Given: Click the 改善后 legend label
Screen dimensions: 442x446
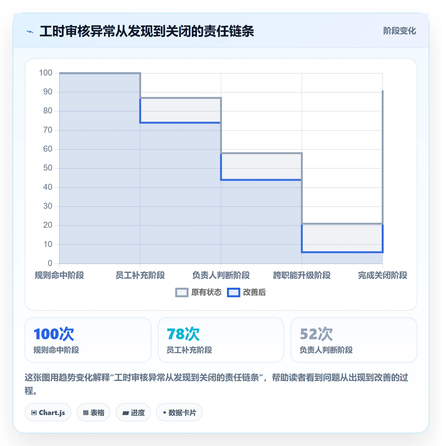Looking at the screenshot, I should (254, 292).
